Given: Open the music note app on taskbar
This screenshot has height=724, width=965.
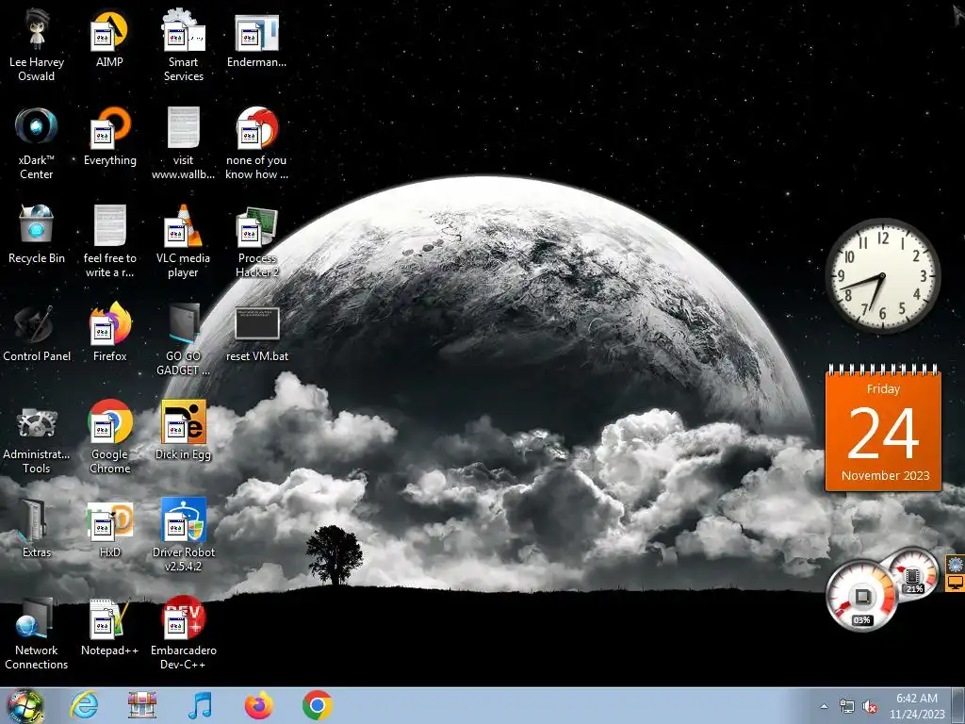Looking at the screenshot, I should click(x=201, y=705).
